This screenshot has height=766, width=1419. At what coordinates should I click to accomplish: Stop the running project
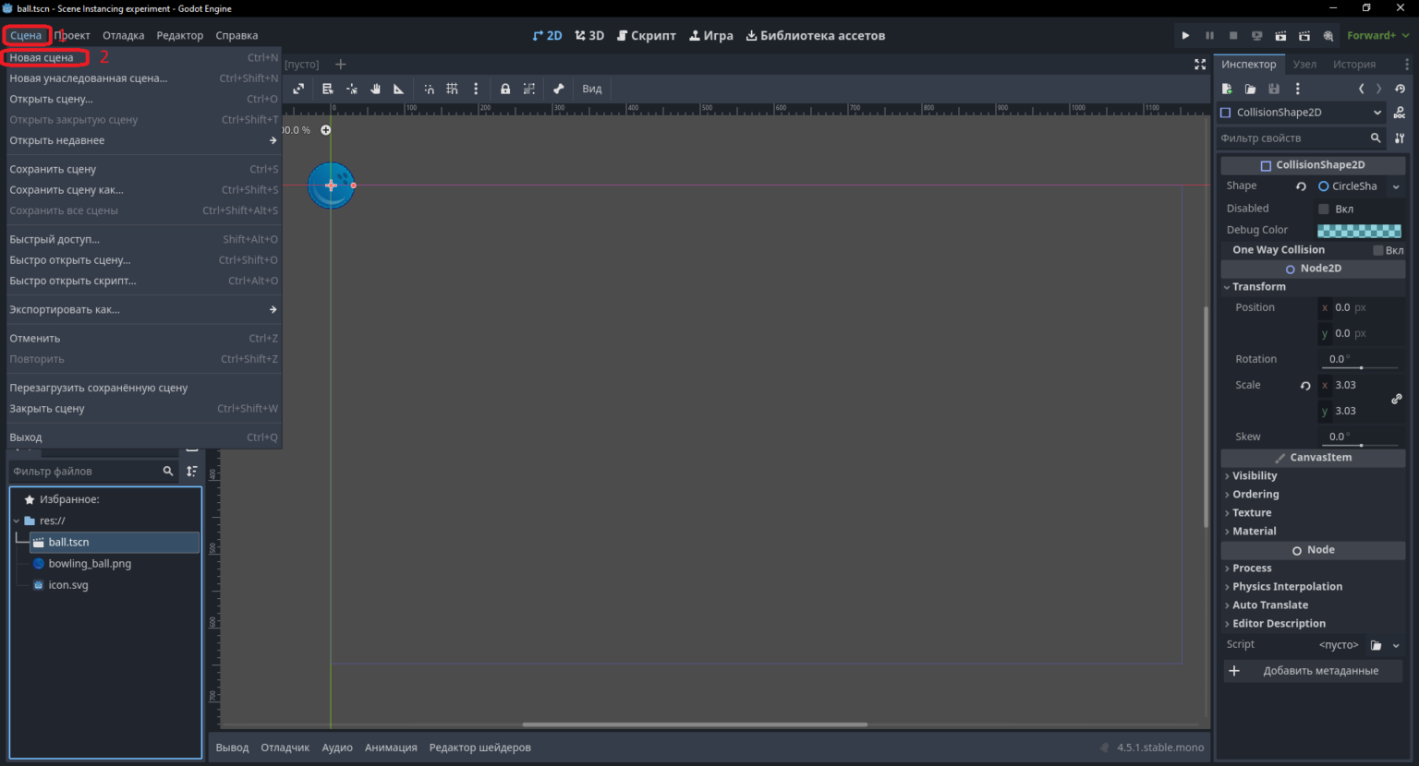1233,35
